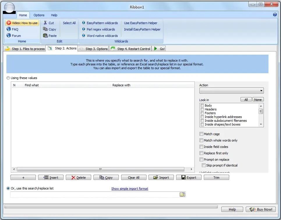The image size is (281, 220).
Task: Click the green Go! play tab
Action: [159, 49]
